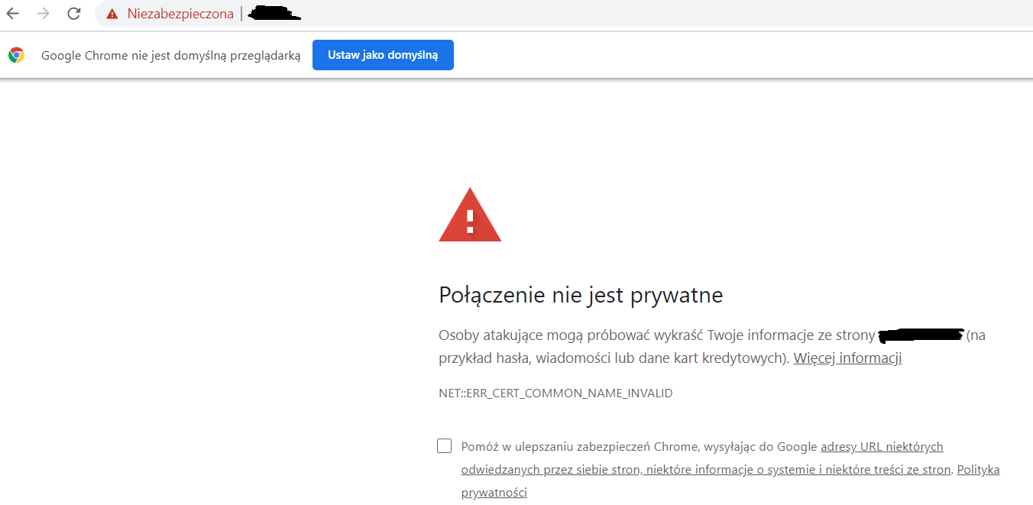Reload the page with the refresh icon
Viewport: 1033px width, 505px height.
click(x=74, y=14)
